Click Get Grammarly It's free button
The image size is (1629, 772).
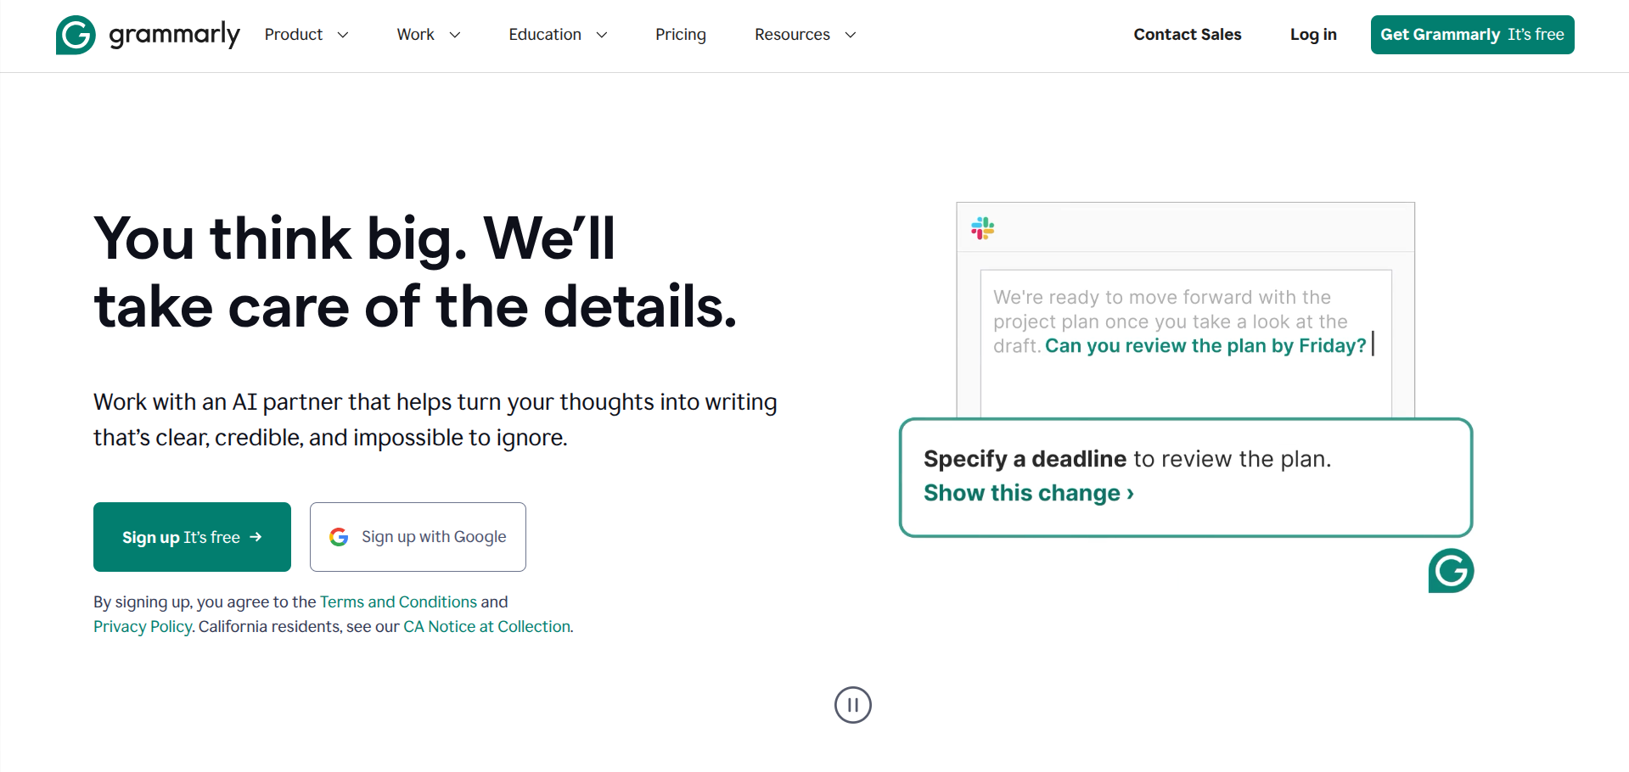point(1473,35)
